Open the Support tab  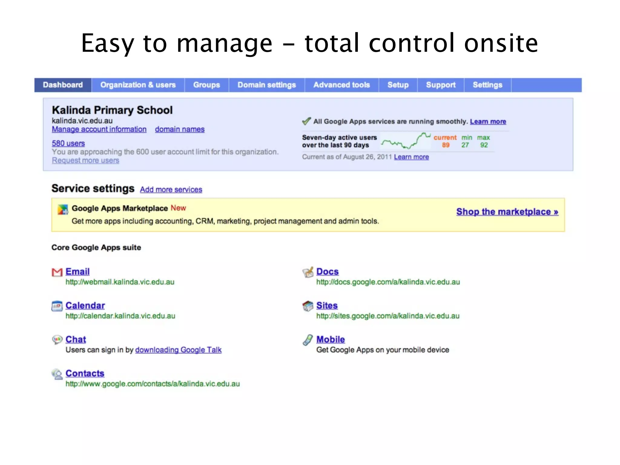click(x=441, y=85)
